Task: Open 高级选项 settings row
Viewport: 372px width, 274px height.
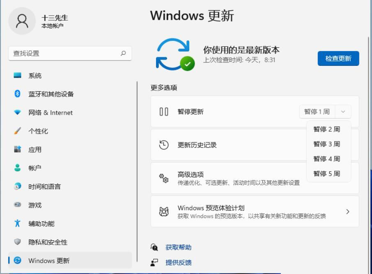Action: [230, 178]
